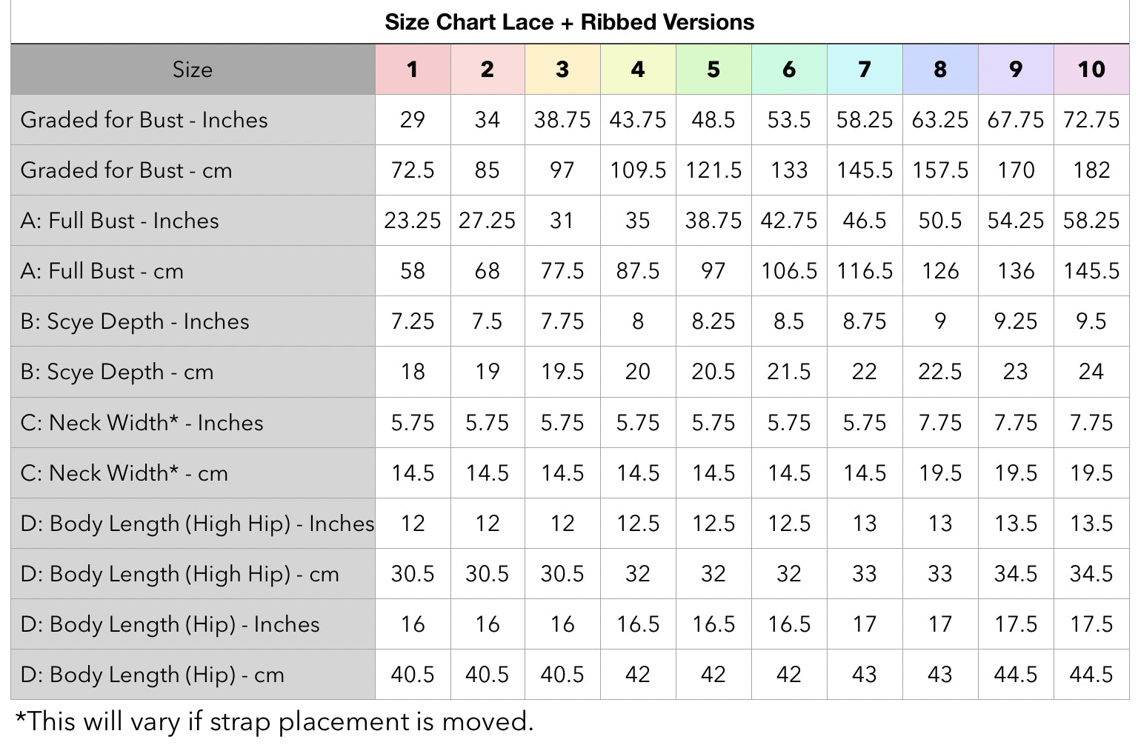Click the 23.25 full bust inches cell
Viewport: 1138px width, 748px height.
point(413,221)
